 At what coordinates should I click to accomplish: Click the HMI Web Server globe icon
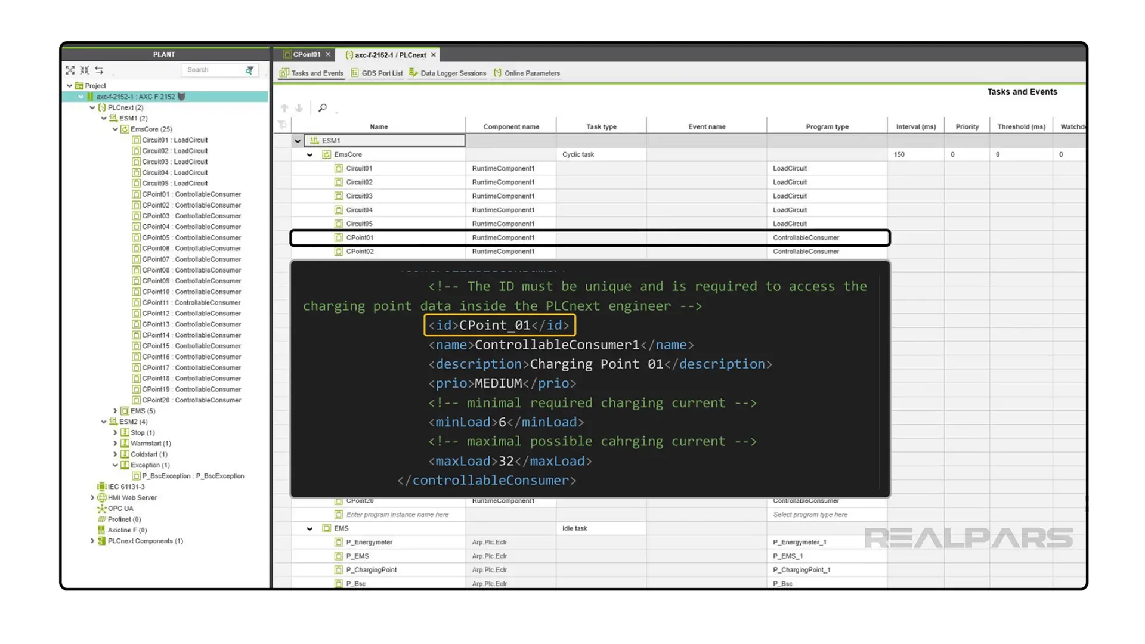[102, 497]
